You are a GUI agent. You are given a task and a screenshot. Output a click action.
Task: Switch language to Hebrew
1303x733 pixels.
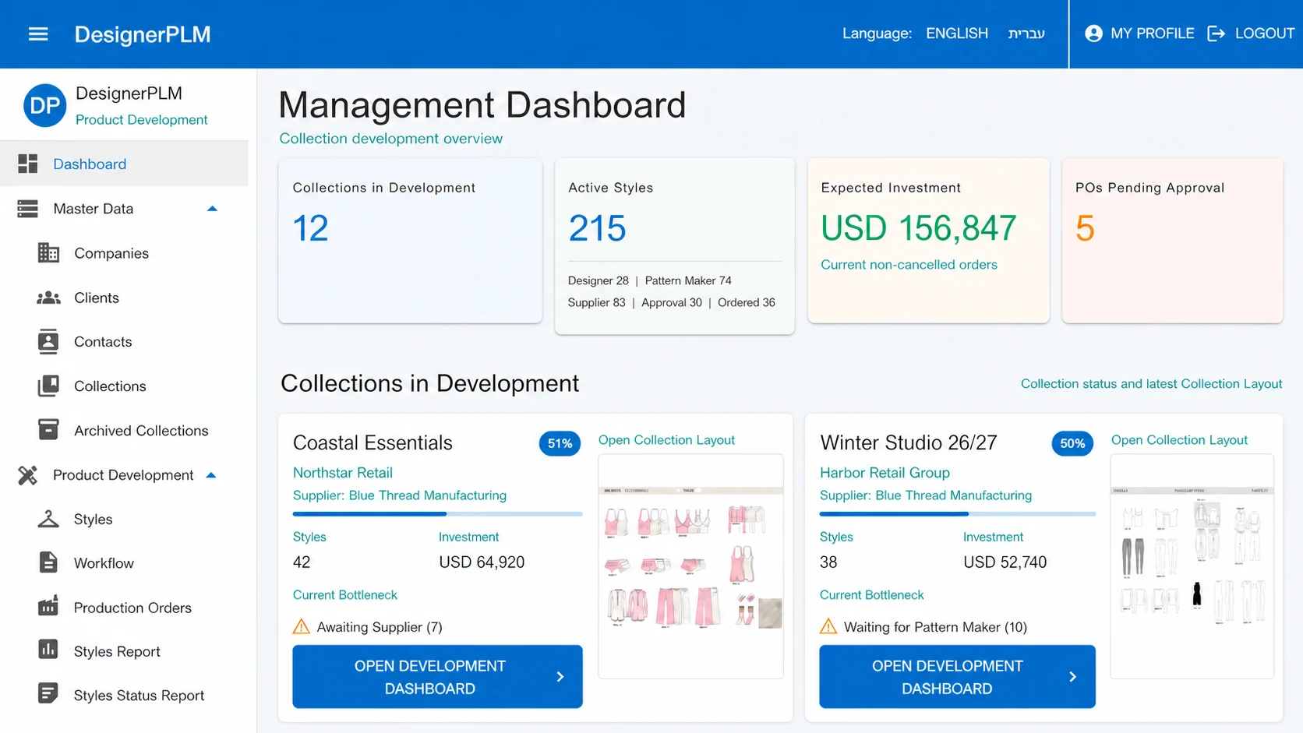click(x=1026, y=33)
